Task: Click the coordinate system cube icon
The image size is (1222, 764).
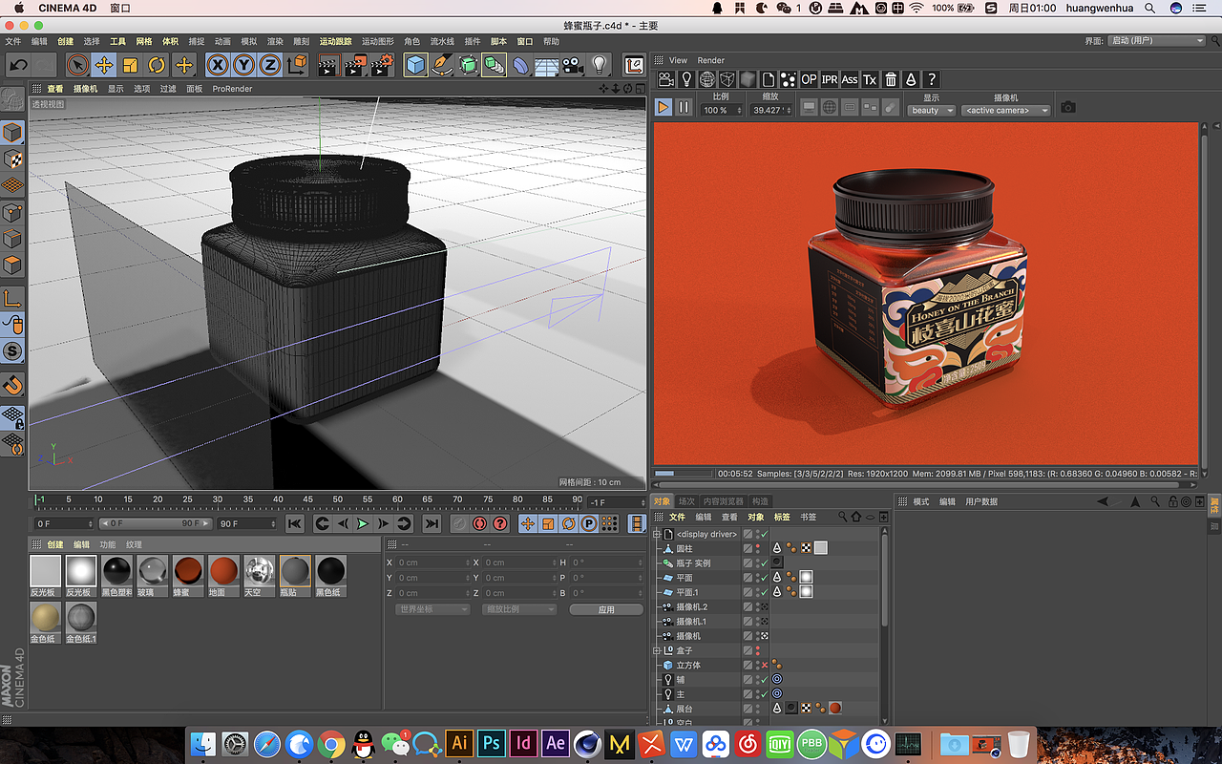Action: click(x=298, y=65)
